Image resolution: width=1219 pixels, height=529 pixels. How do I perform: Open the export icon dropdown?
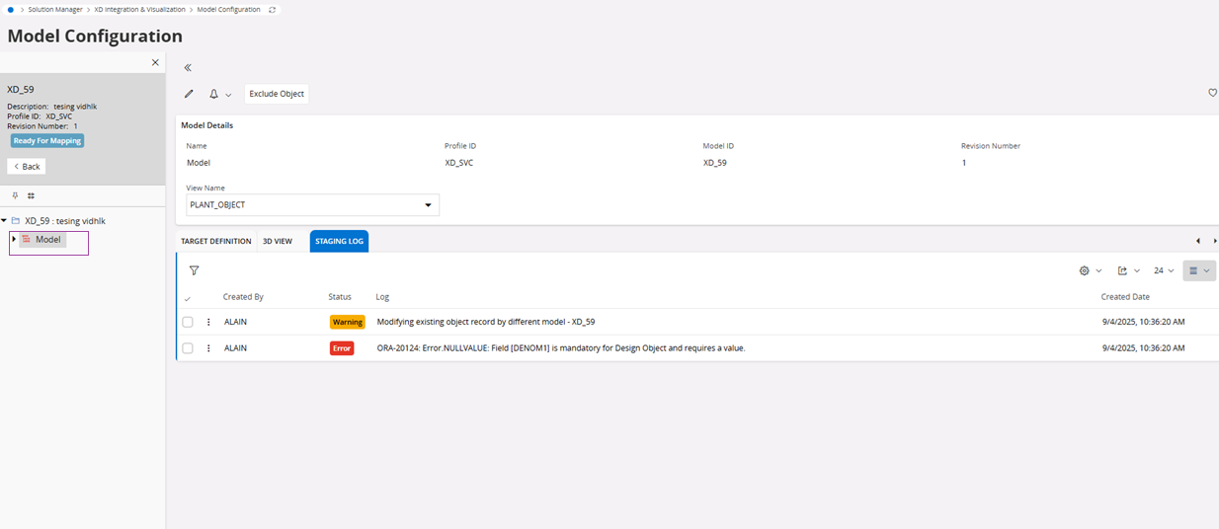tap(1128, 270)
